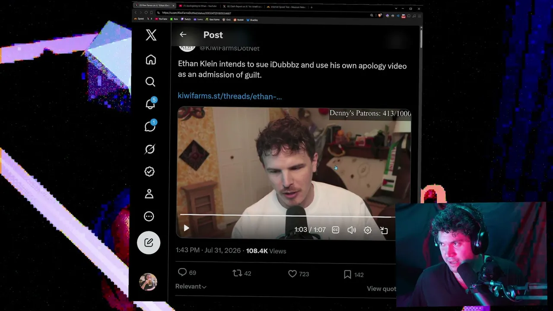
Task: Expand the Relevant reply sort dropdown
Action: coord(191,286)
